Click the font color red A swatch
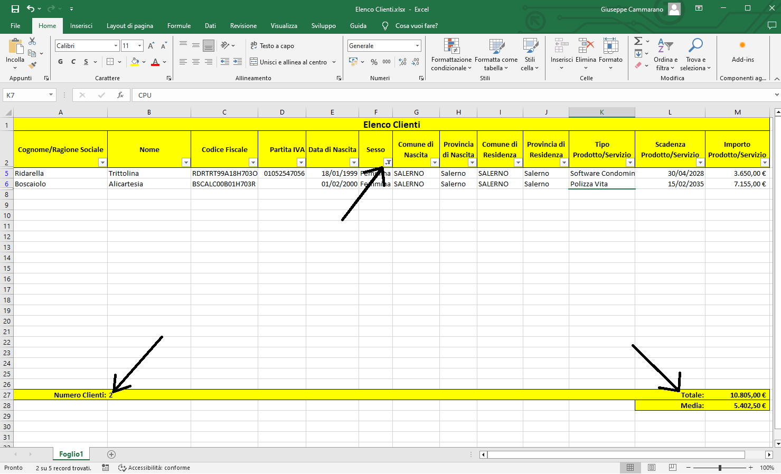The width and height of the screenshot is (781, 474). (x=155, y=62)
